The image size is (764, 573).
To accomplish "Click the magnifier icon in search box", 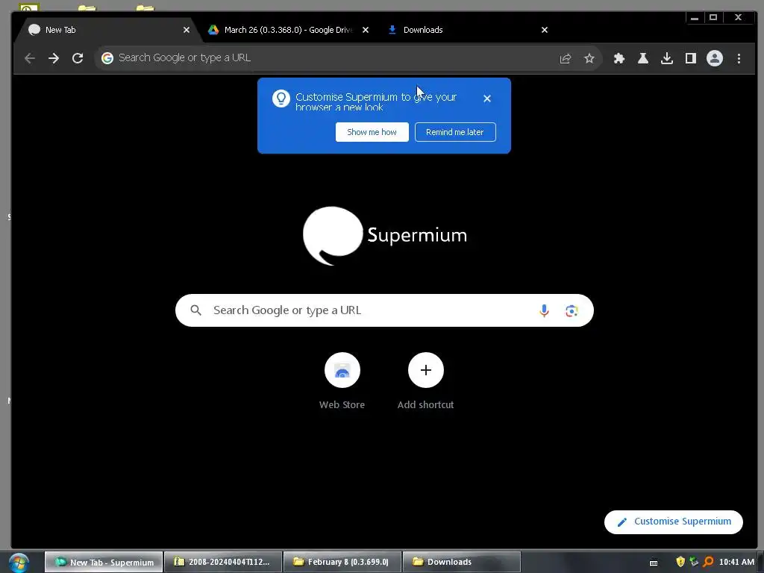I will point(196,310).
